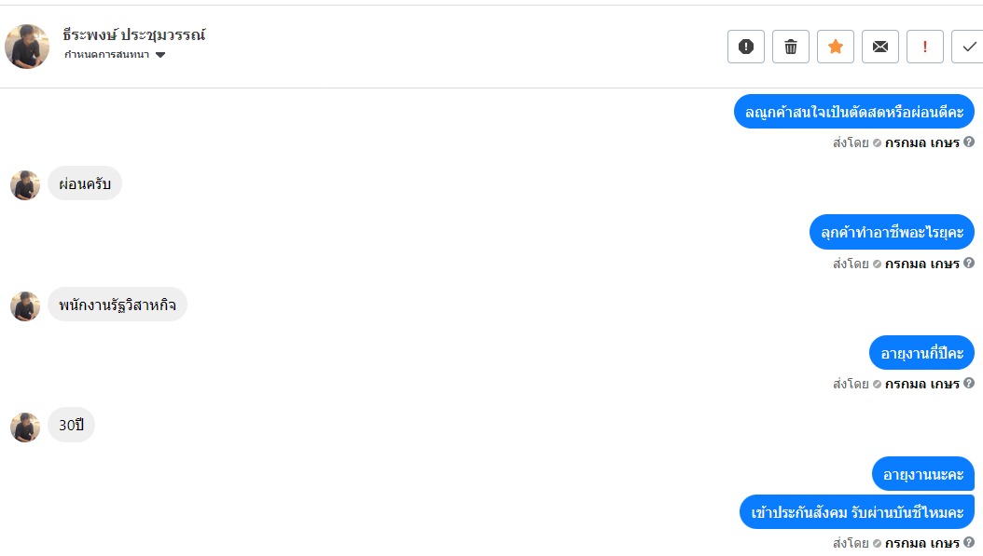Click avatar beside 30ปี message
This screenshot has height=556, width=983.
click(25, 427)
